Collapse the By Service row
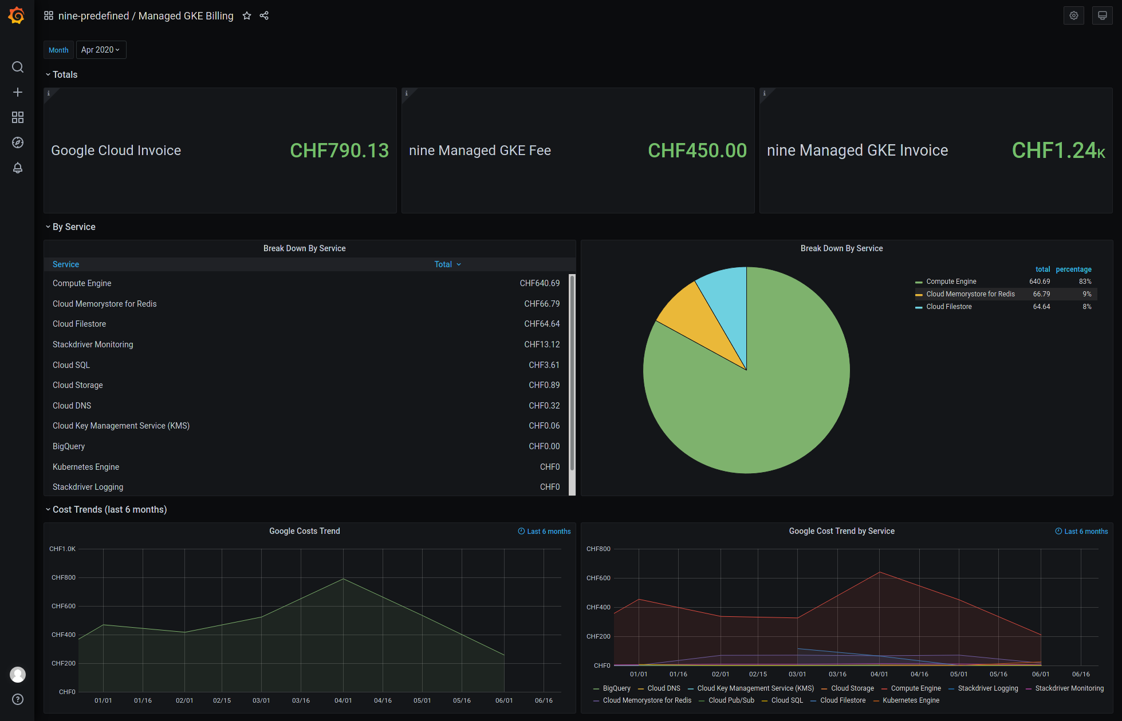 click(70, 227)
